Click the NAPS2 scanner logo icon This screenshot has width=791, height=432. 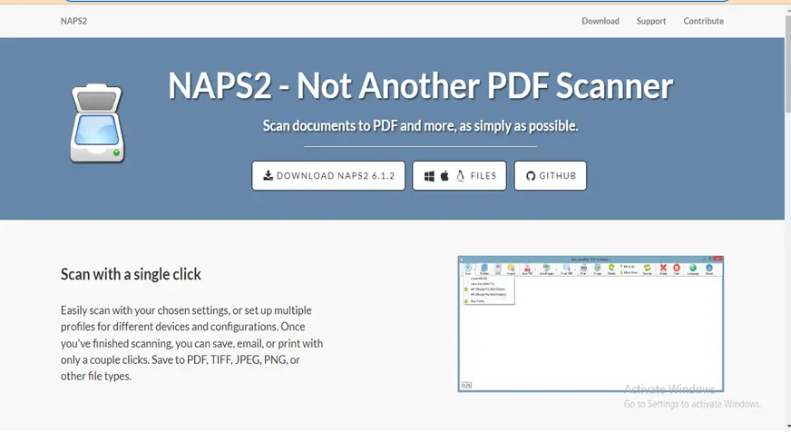point(97,123)
